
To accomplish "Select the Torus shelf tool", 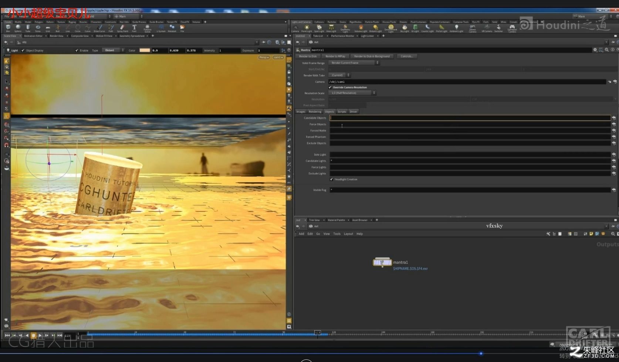I will tap(38, 28).
